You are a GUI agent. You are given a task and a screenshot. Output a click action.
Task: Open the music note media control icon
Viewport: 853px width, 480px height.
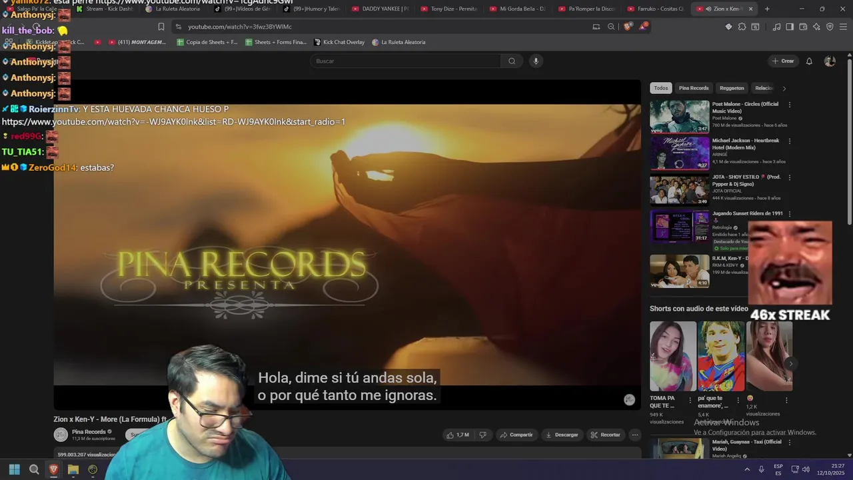click(x=776, y=27)
